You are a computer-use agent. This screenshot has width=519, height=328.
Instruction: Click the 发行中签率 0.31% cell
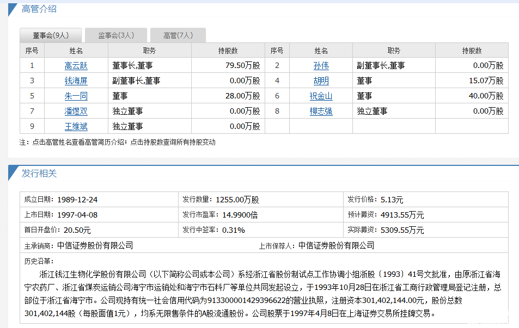(x=261, y=230)
